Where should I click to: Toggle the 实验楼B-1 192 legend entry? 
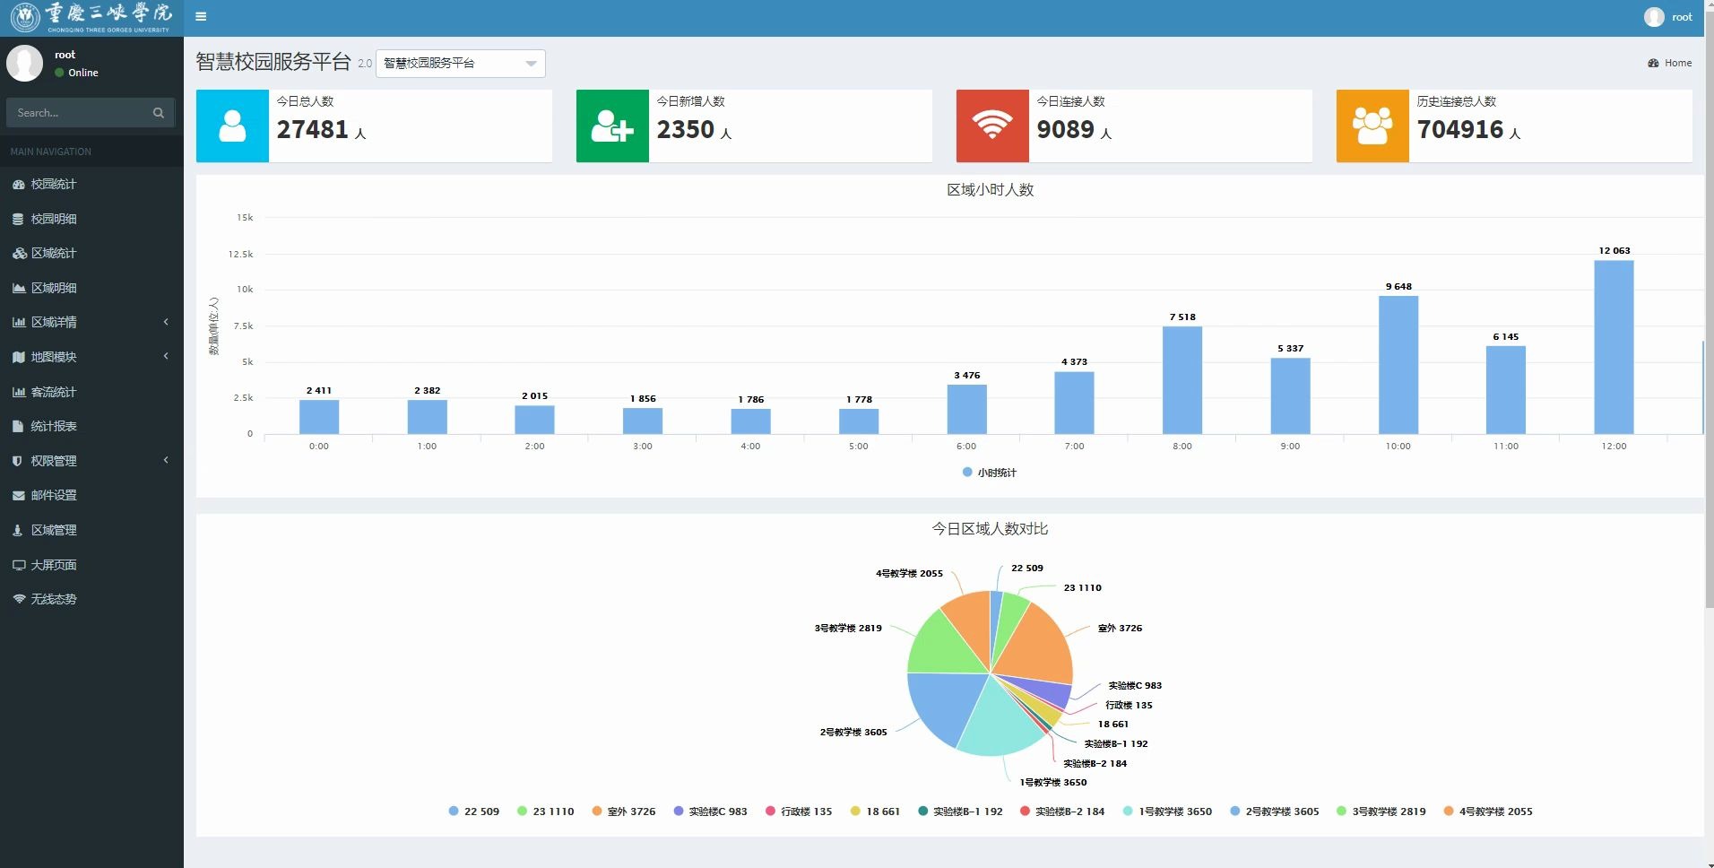961,812
